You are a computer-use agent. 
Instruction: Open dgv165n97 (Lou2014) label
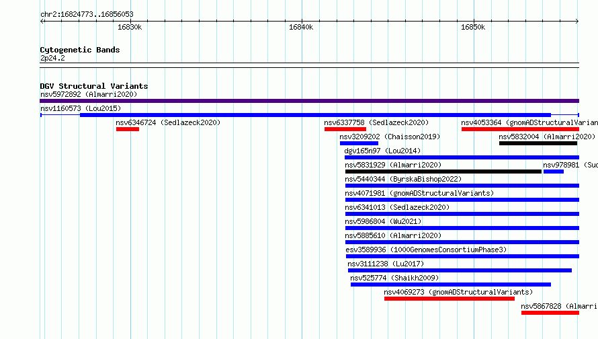(x=382, y=151)
